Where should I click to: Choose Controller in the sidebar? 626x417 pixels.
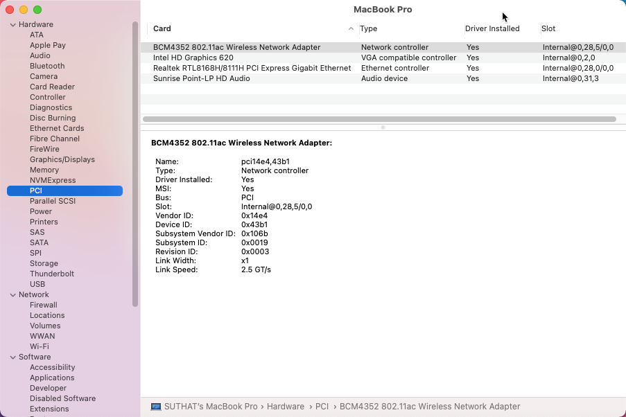48,97
